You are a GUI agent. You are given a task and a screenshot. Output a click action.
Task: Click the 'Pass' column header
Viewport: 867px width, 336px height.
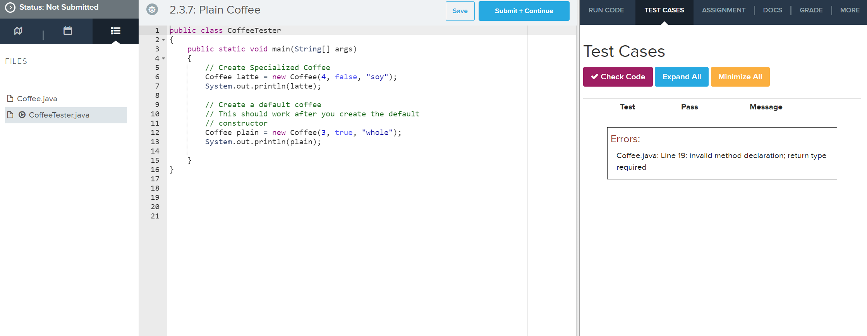tap(689, 107)
